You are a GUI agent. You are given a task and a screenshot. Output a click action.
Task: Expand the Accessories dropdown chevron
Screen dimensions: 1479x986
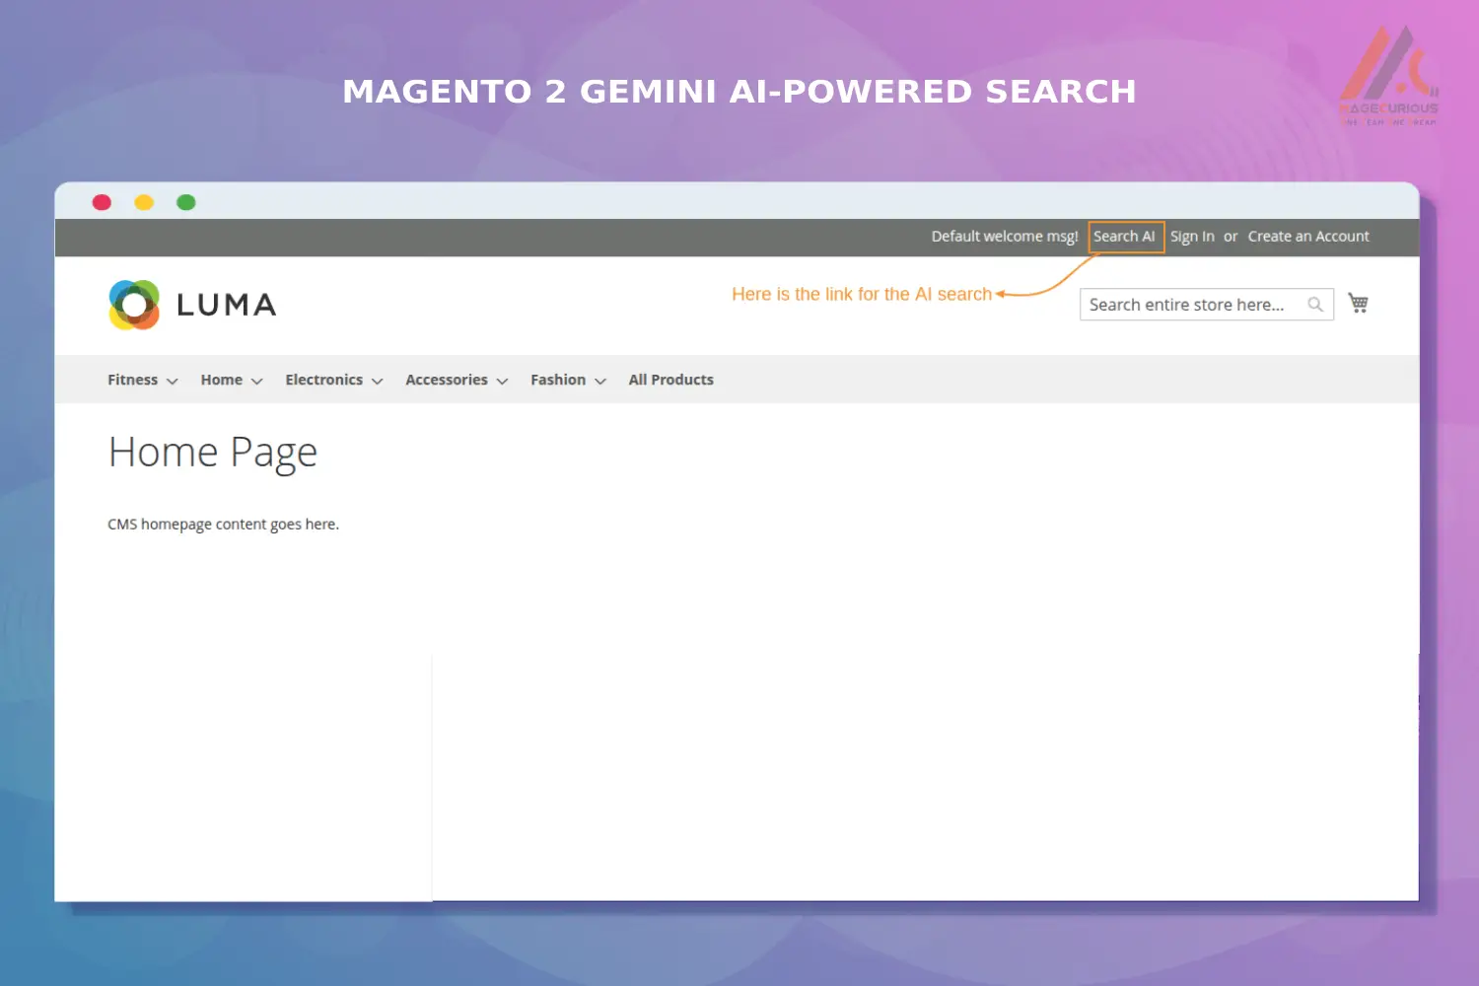pos(502,381)
